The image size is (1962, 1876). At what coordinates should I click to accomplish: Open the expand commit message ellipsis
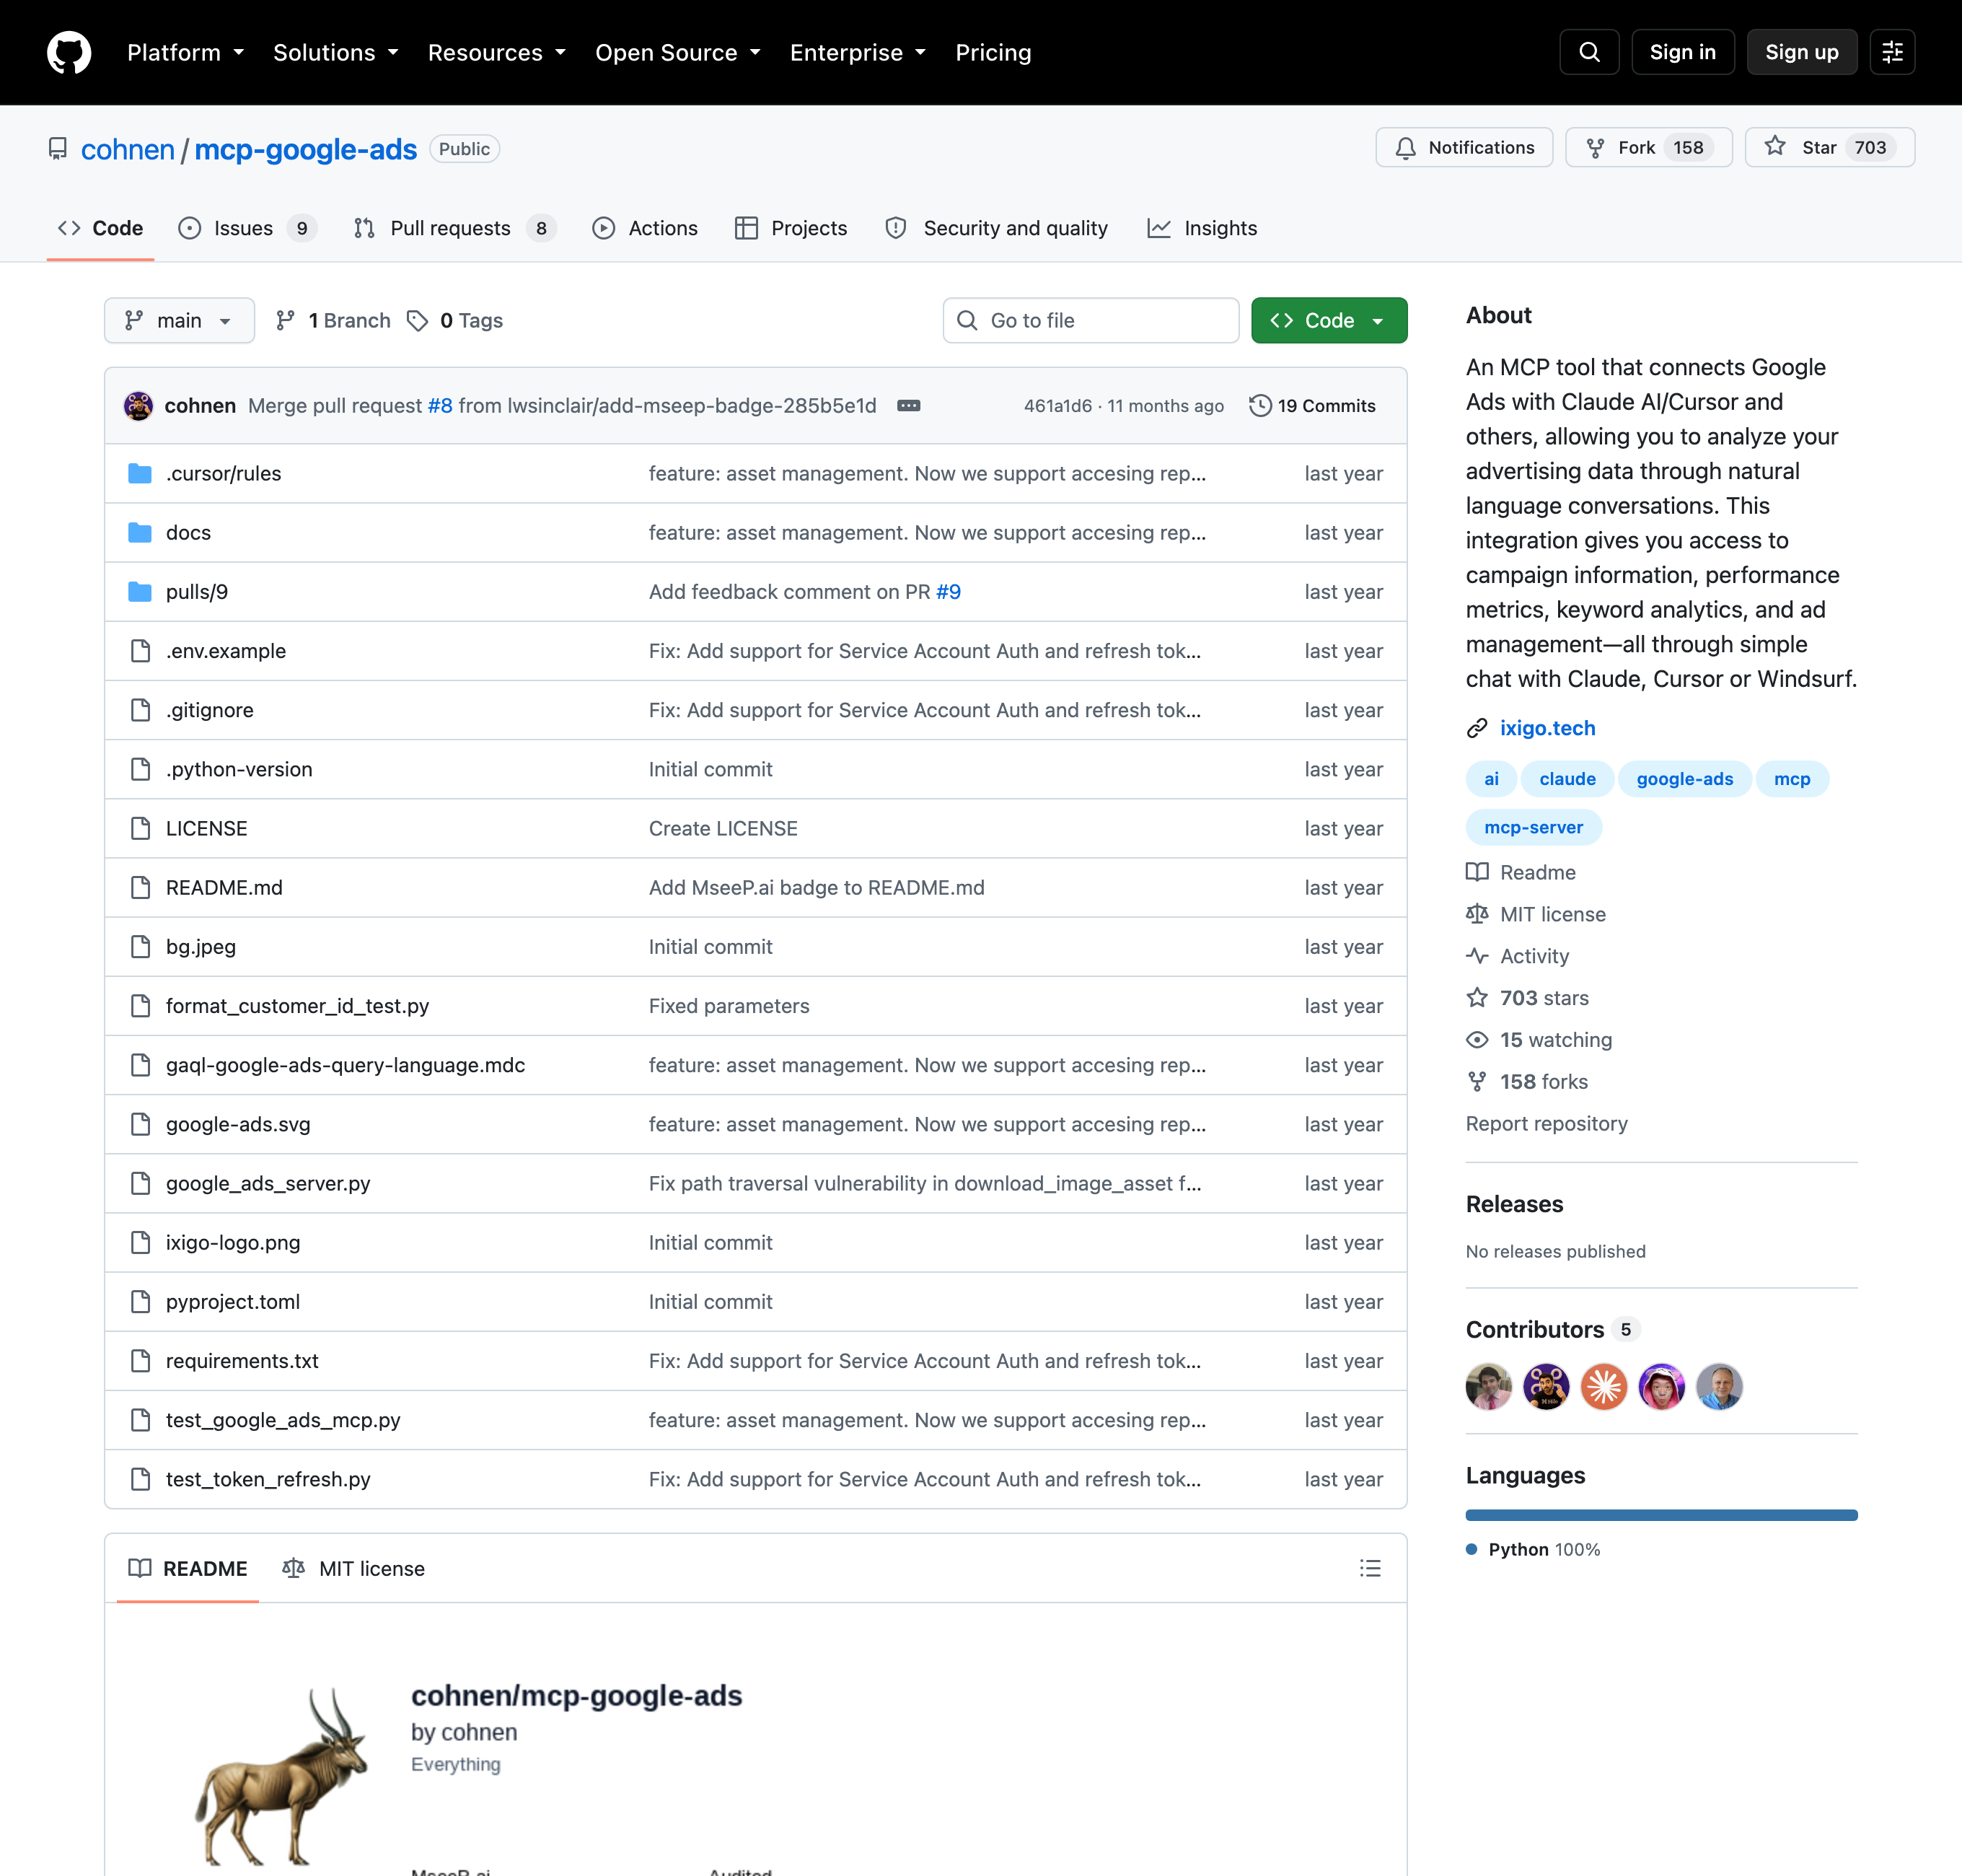pyautogui.click(x=907, y=405)
